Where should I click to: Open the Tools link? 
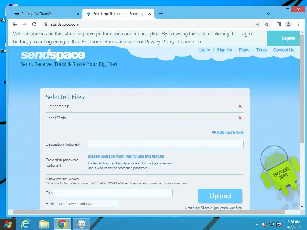(261, 50)
